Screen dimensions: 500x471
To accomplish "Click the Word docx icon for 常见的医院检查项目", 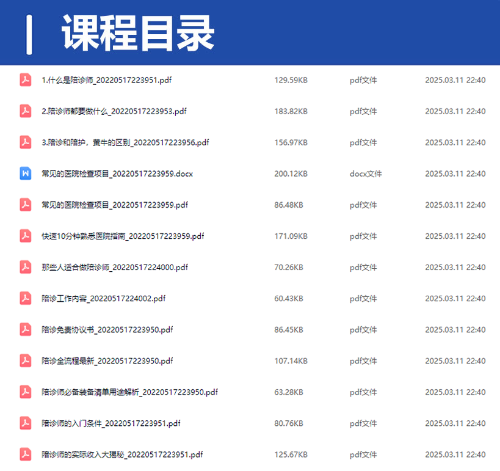I will [x=26, y=173].
